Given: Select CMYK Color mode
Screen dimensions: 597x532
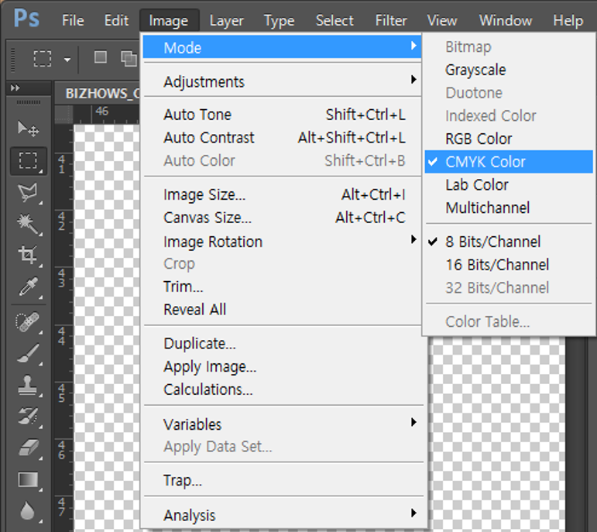Looking at the screenshot, I should point(509,162).
